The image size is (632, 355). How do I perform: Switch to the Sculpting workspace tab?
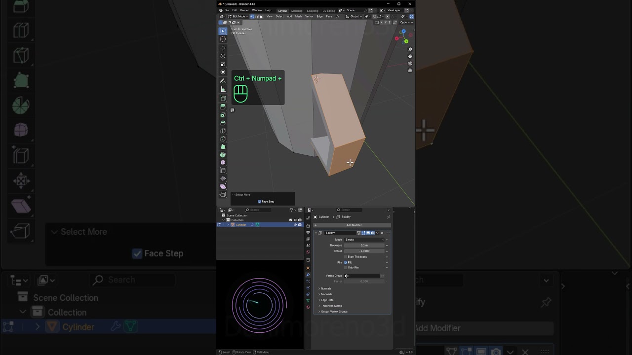click(313, 11)
